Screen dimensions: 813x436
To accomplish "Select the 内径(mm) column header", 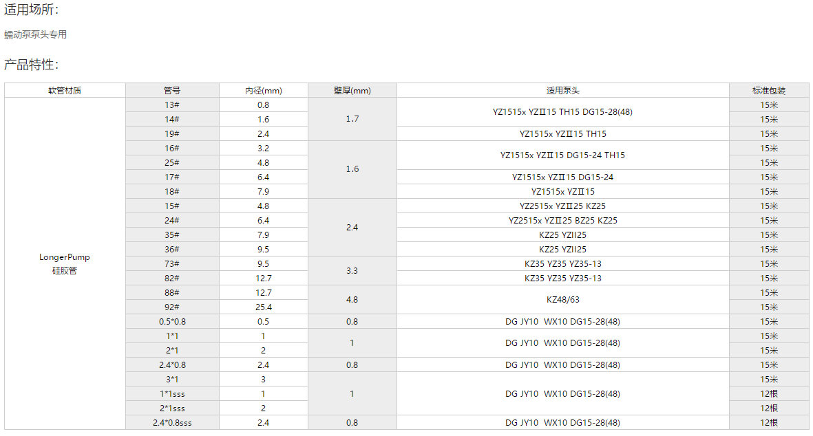I will coord(263,91).
